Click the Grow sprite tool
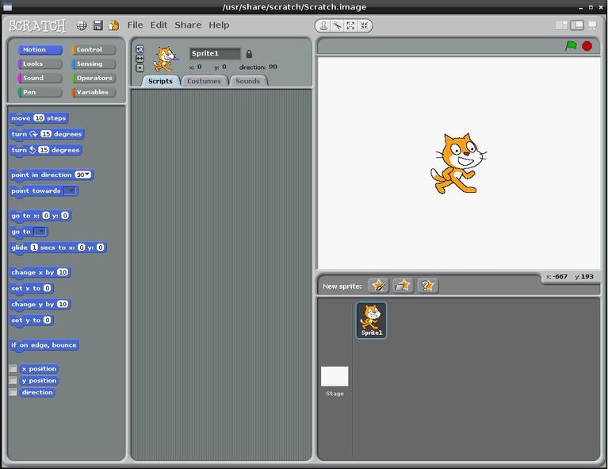Viewport: 608px width, 469px height. tap(350, 25)
